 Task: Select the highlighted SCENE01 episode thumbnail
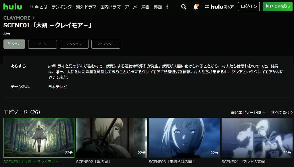point(39,137)
